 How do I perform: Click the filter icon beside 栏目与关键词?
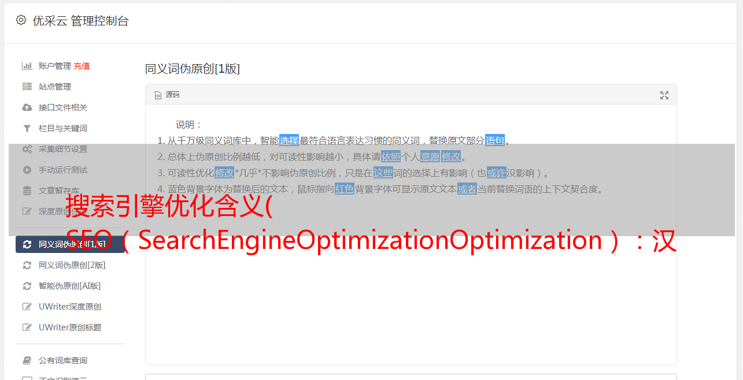pyautogui.click(x=27, y=128)
